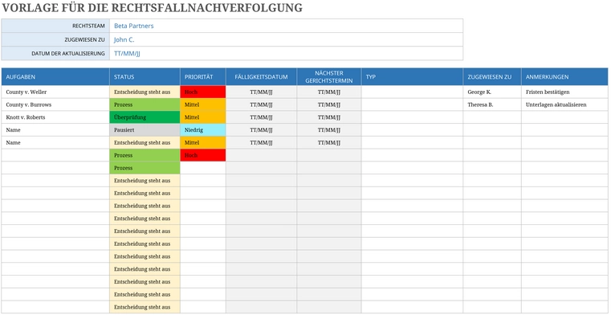Select the due date in the Pausiert row

tap(261, 130)
